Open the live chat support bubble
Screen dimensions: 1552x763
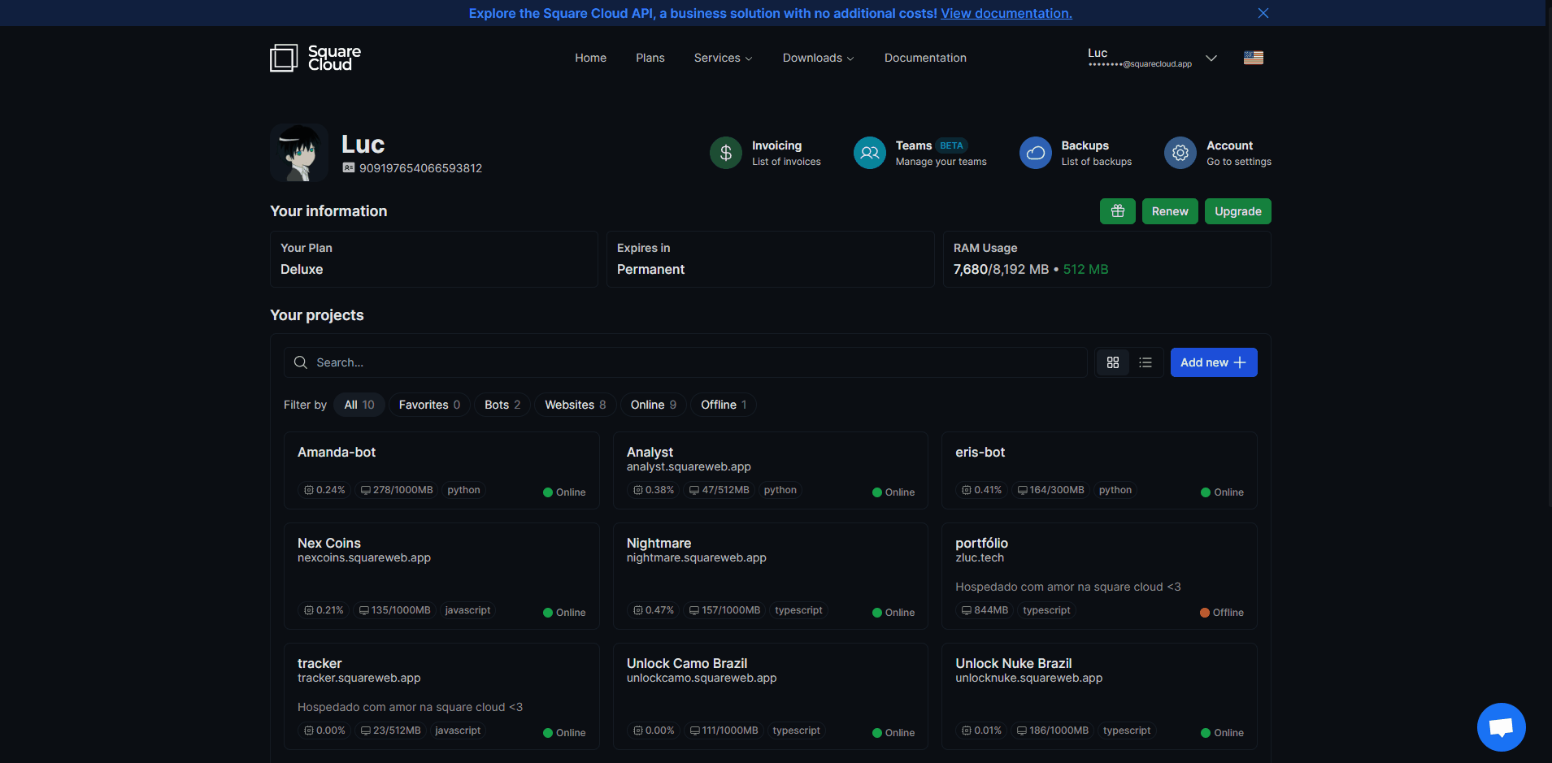click(x=1501, y=727)
